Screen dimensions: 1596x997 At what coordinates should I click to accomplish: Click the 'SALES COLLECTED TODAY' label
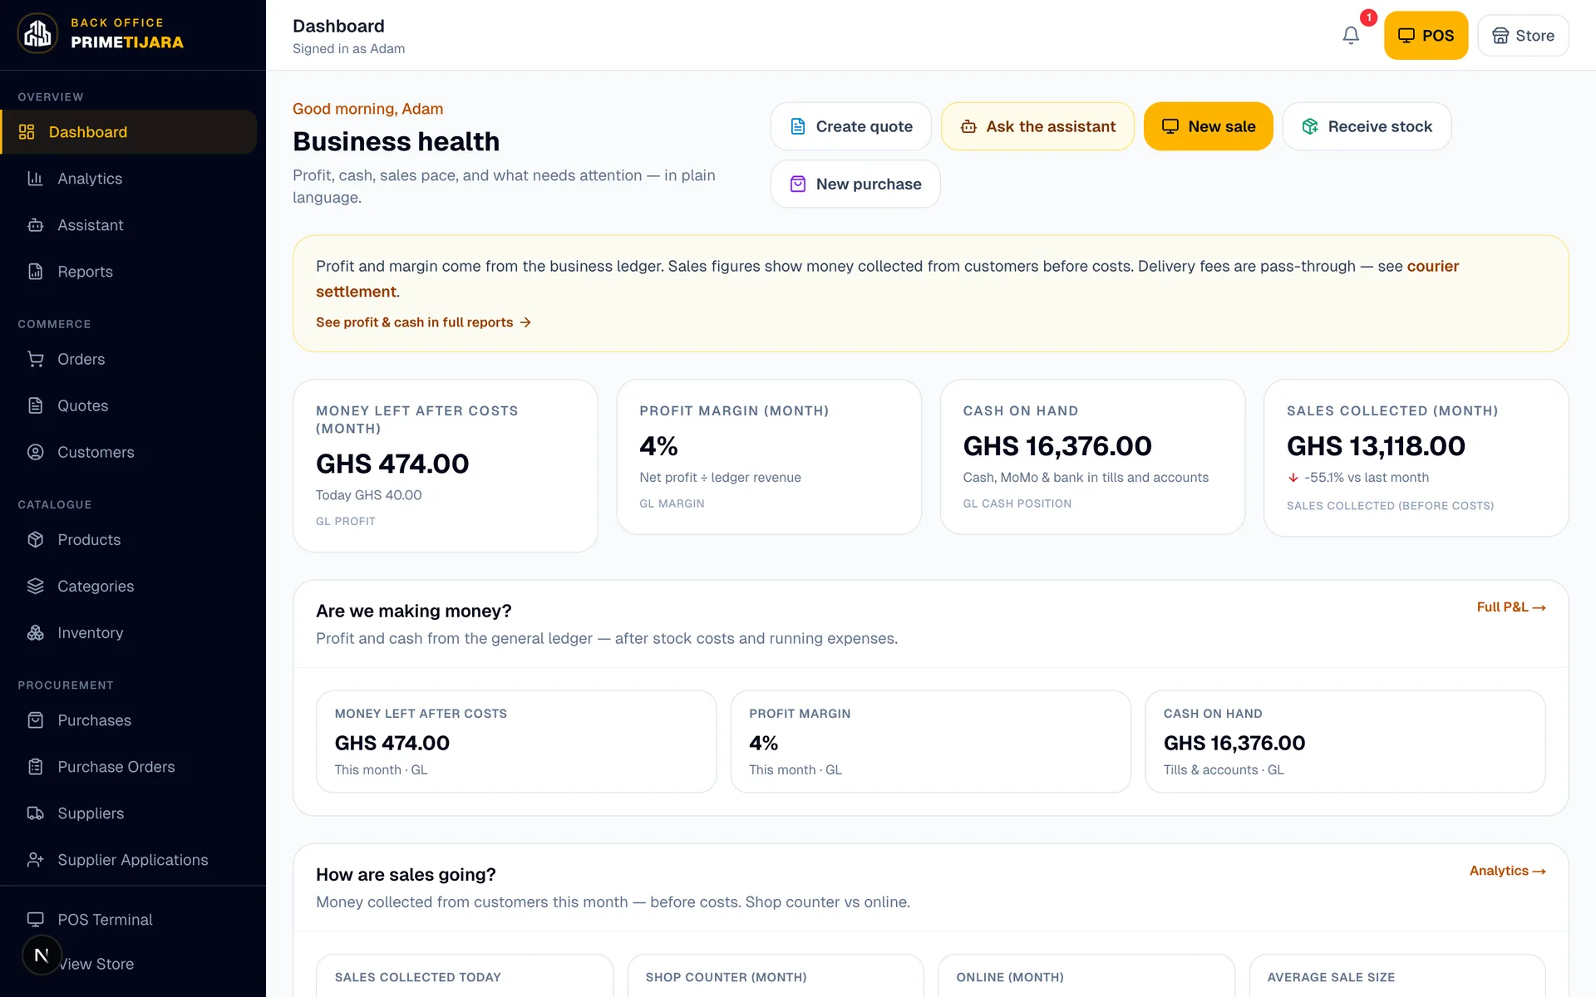click(x=418, y=977)
